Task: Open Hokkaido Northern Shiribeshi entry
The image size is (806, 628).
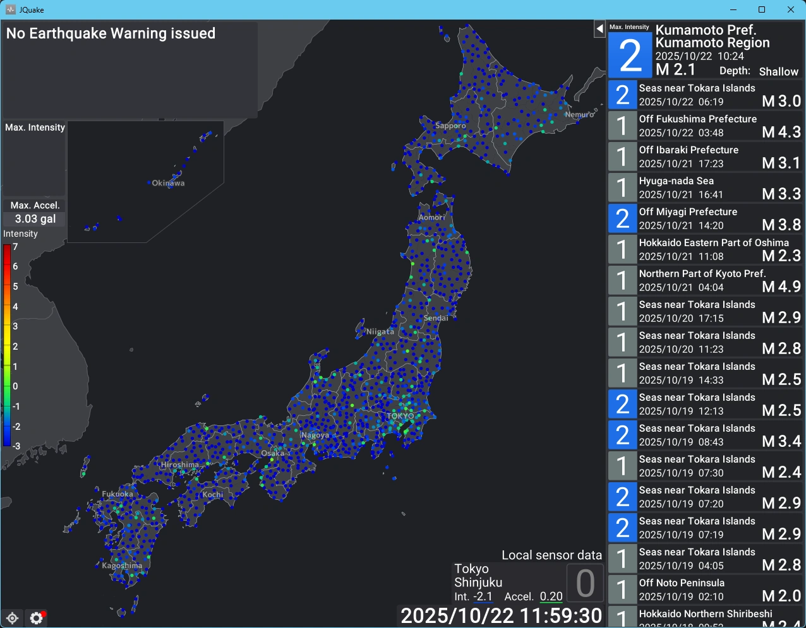Action: point(705,617)
